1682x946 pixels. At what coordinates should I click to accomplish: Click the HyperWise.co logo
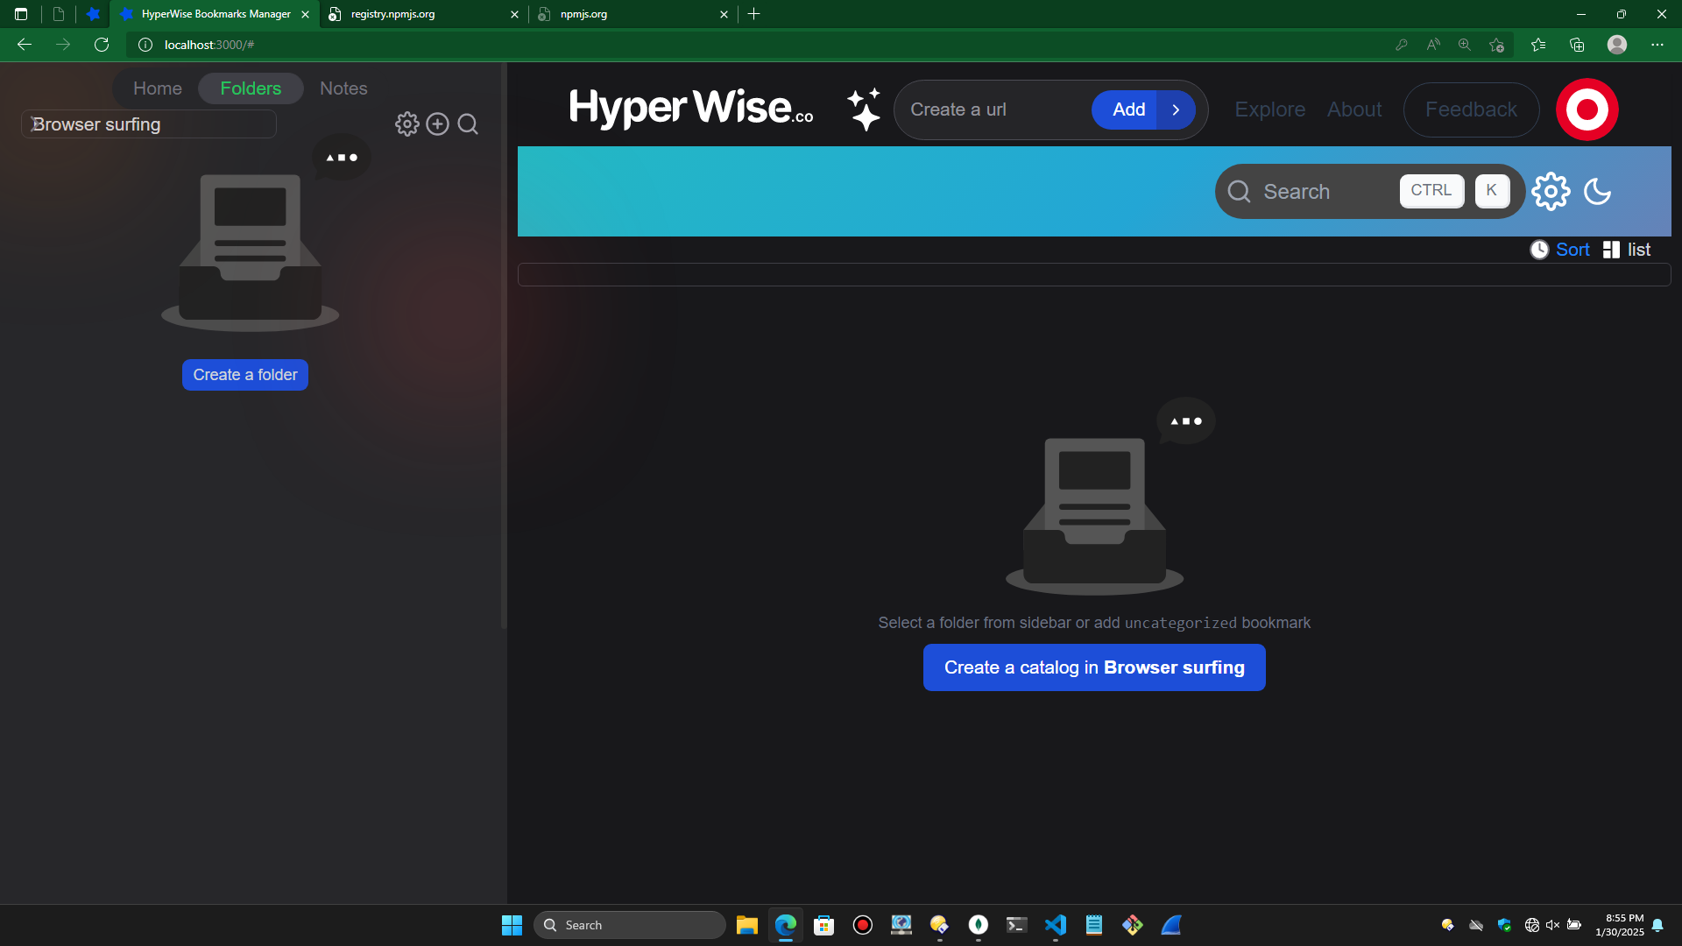pos(691,109)
